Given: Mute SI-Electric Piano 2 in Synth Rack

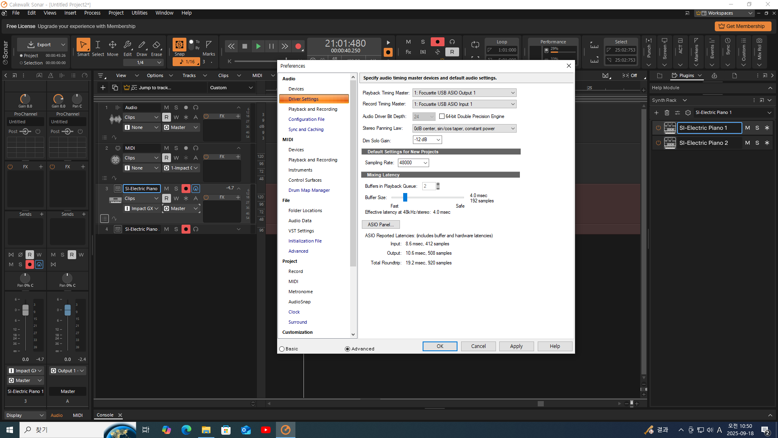Looking at the screenshot, I should [x=748, y=143].
